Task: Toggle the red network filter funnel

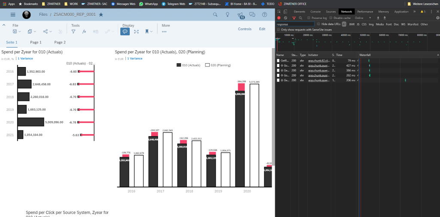Action: point(294,18)
